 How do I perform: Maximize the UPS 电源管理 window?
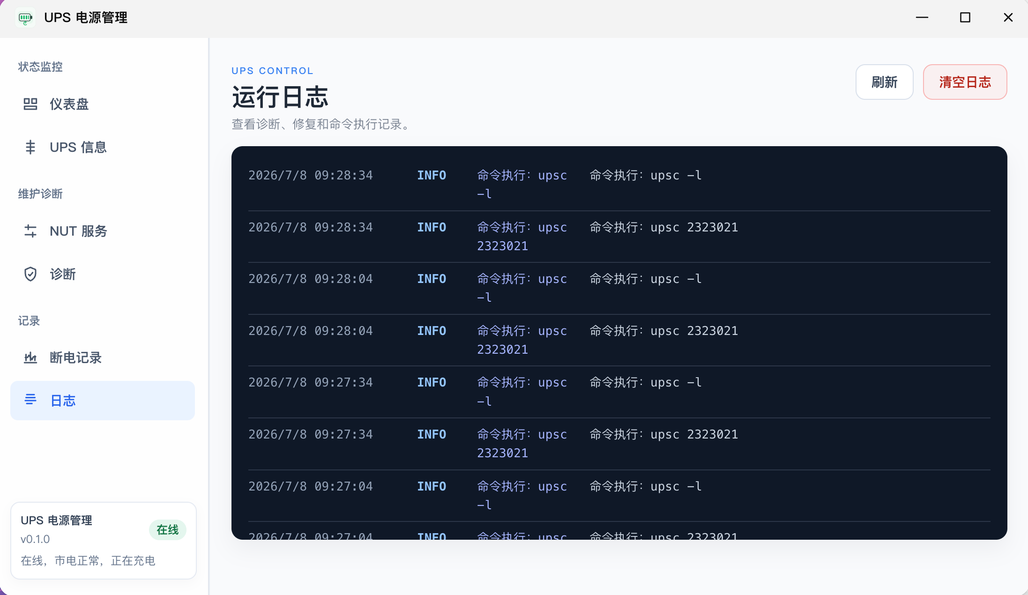click(x=965, y=18)
